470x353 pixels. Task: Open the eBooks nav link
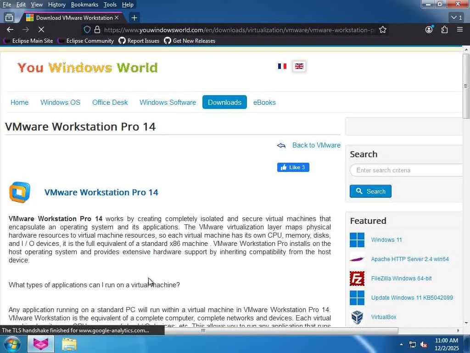[x=264, y=102]
